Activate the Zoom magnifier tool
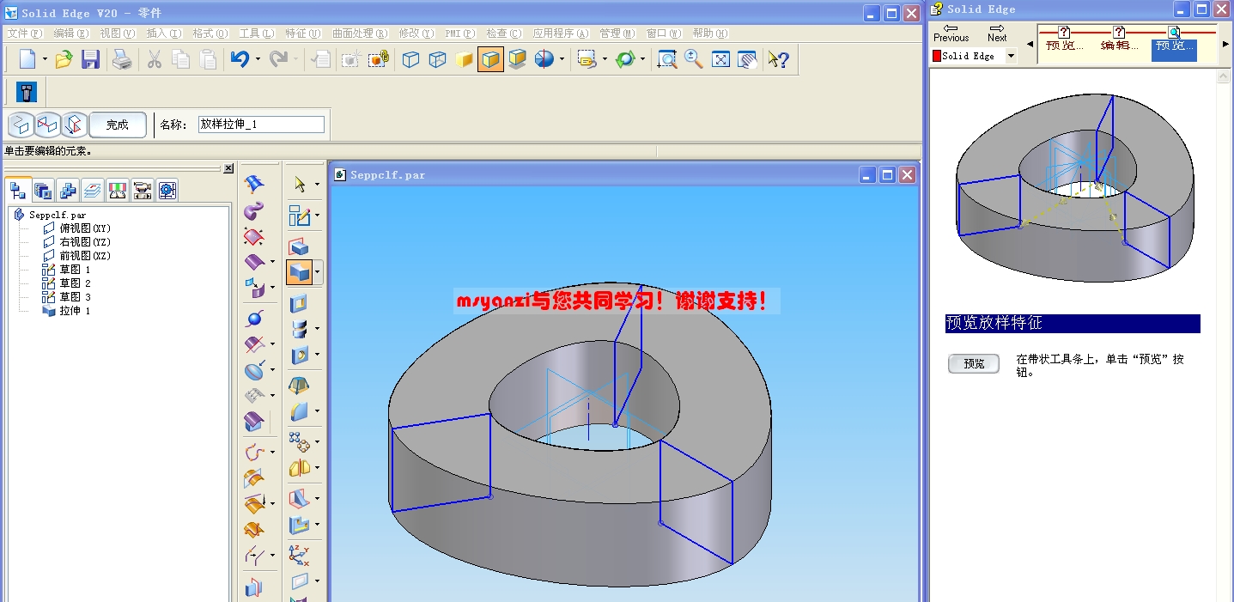 (x=694, y=59)
